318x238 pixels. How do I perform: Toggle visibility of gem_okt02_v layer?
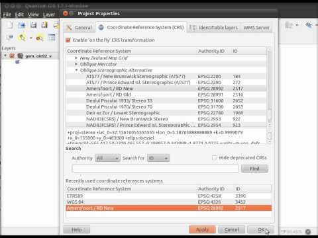[x=12, y=56]
